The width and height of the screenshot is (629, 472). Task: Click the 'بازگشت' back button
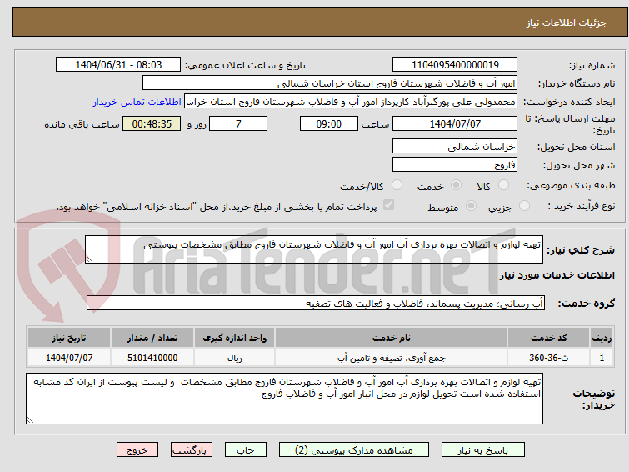[192, 450]
